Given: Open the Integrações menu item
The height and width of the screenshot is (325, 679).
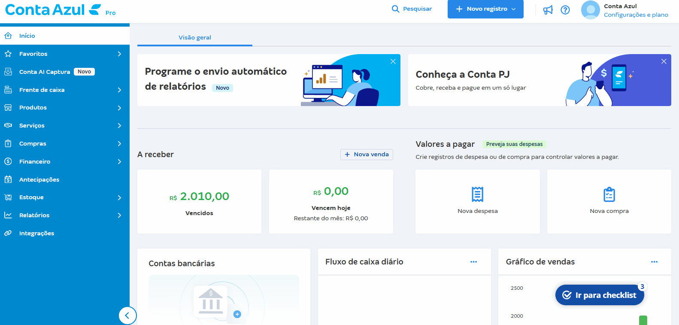Looking at the screenshot, I should coord(65,233).
